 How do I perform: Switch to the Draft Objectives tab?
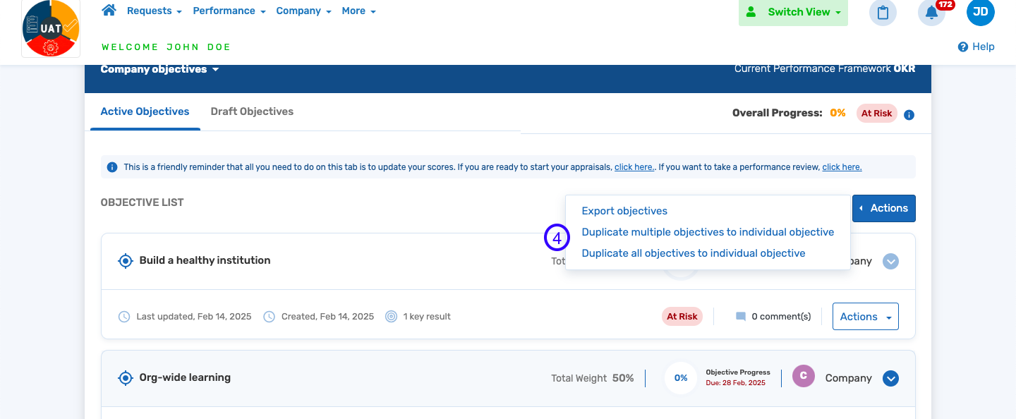(251, 111)
